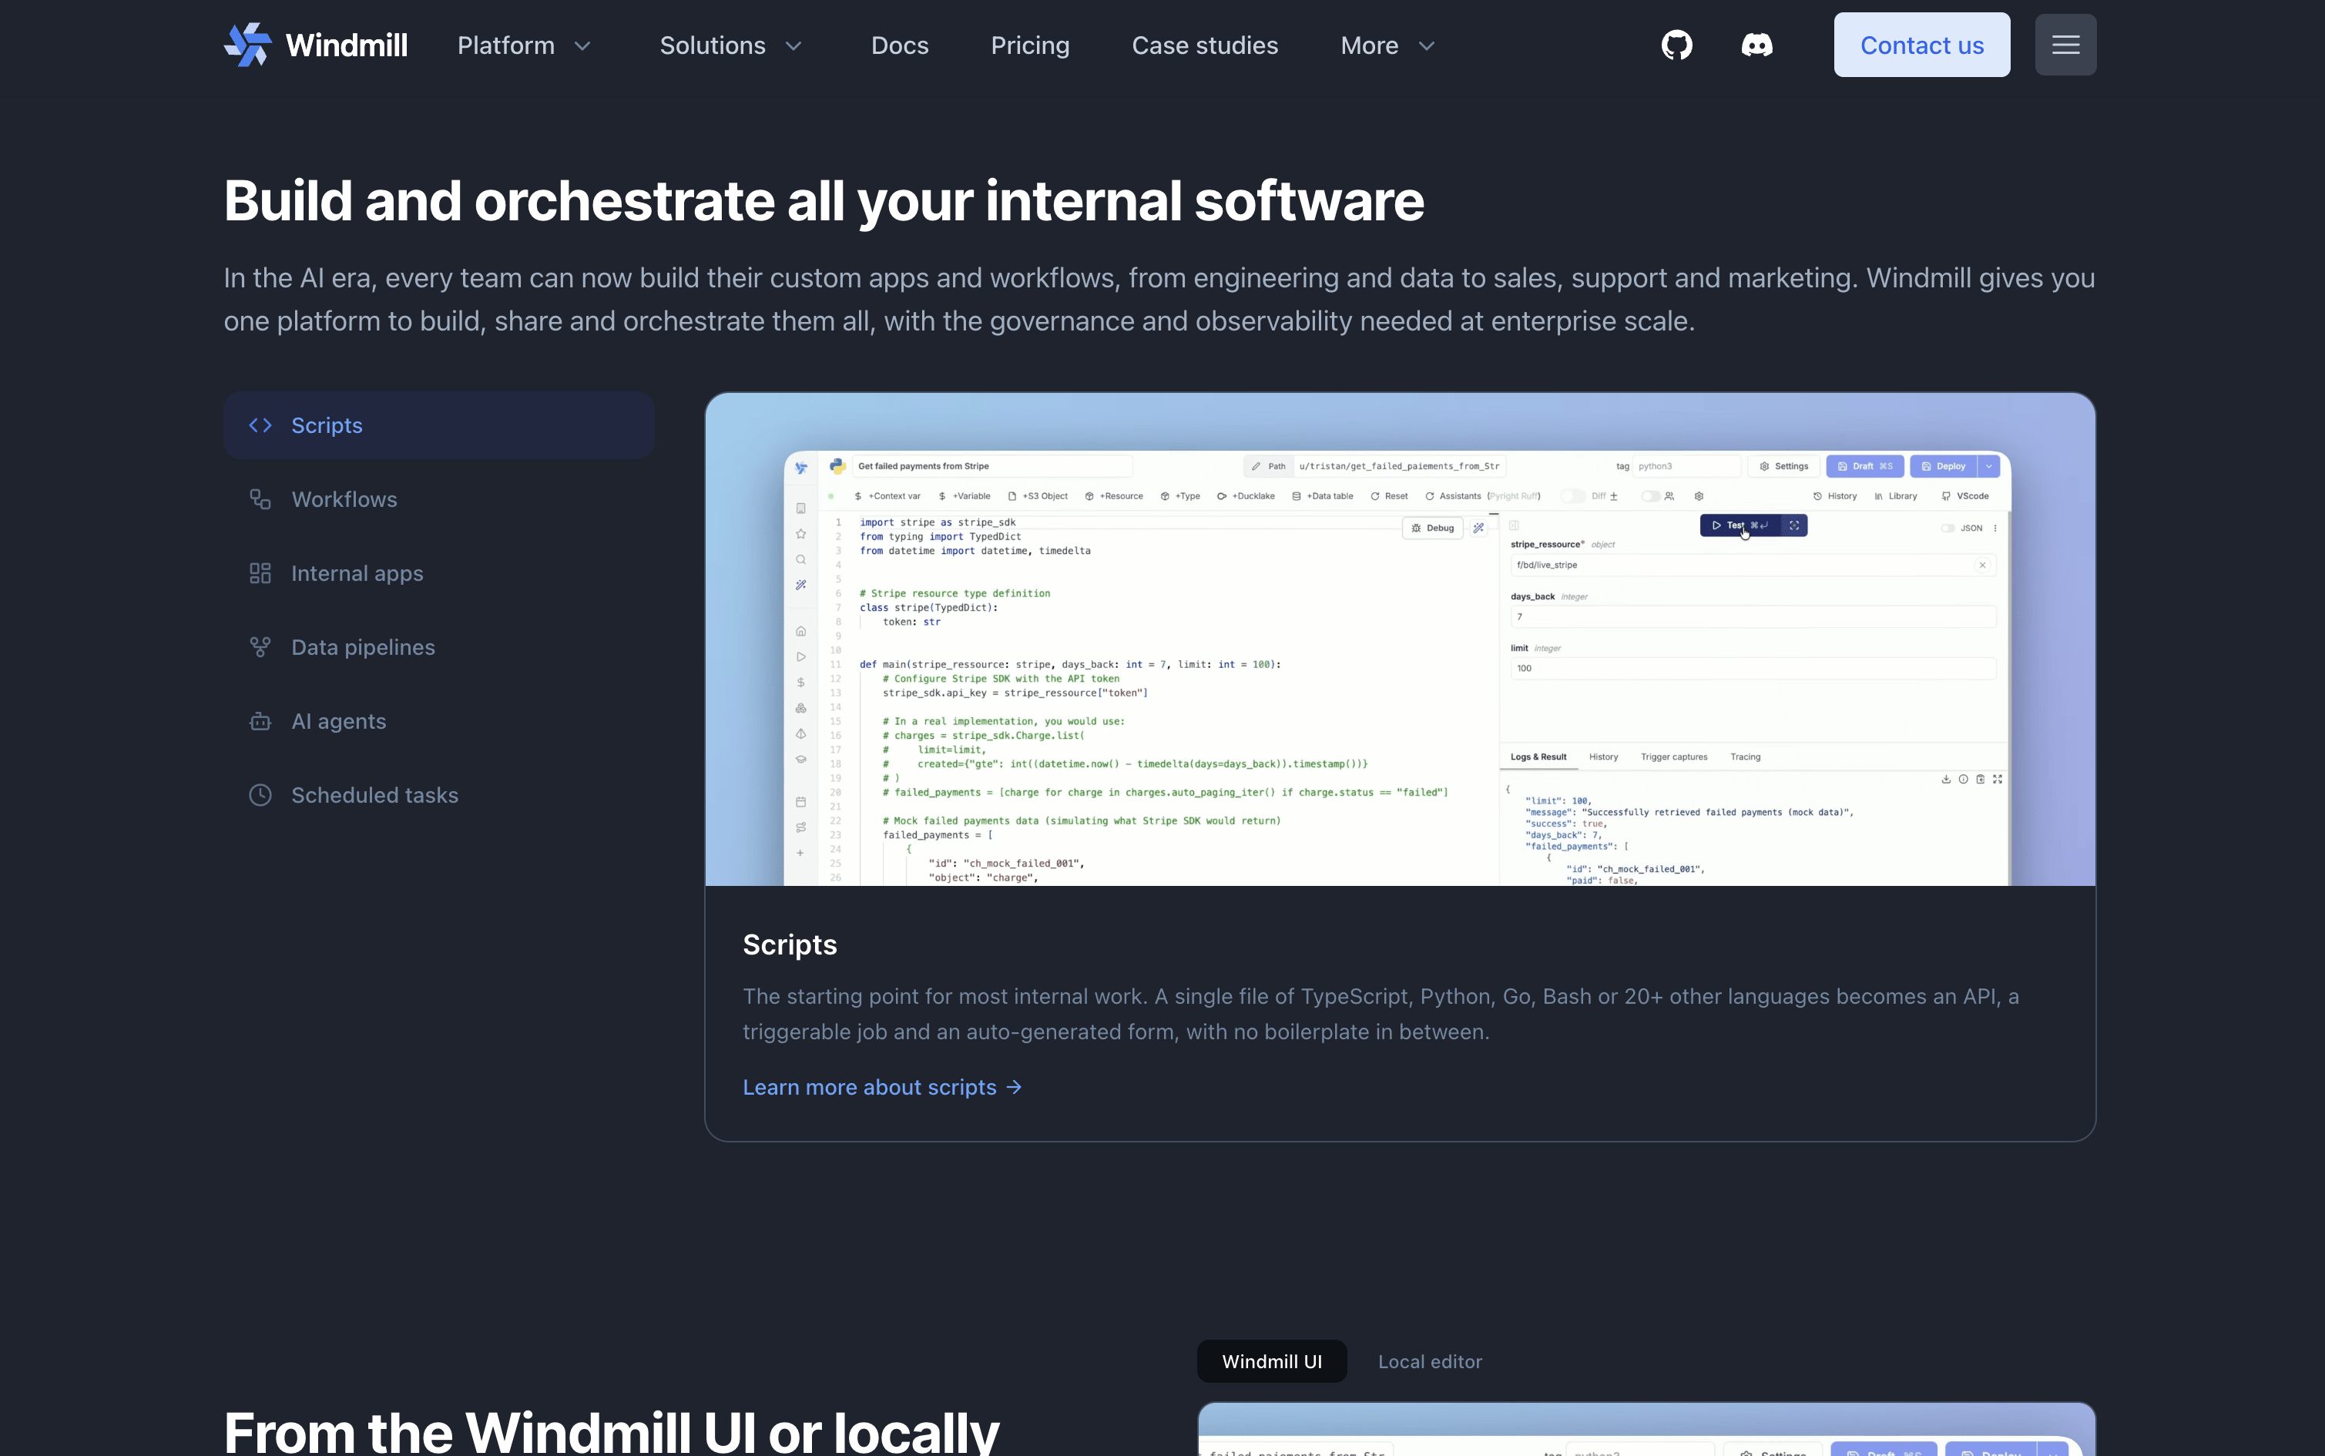Image resolution: width=2325 pixels, height=1456 pixels.
Task: Click History in the editor's top toolbar
Action: click(1835, 497)
